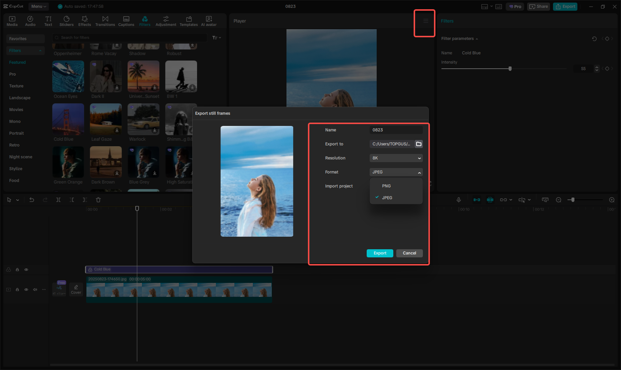Select the Warlock filter thumbnail
621x370 pixels.
[x=143, y=119]
